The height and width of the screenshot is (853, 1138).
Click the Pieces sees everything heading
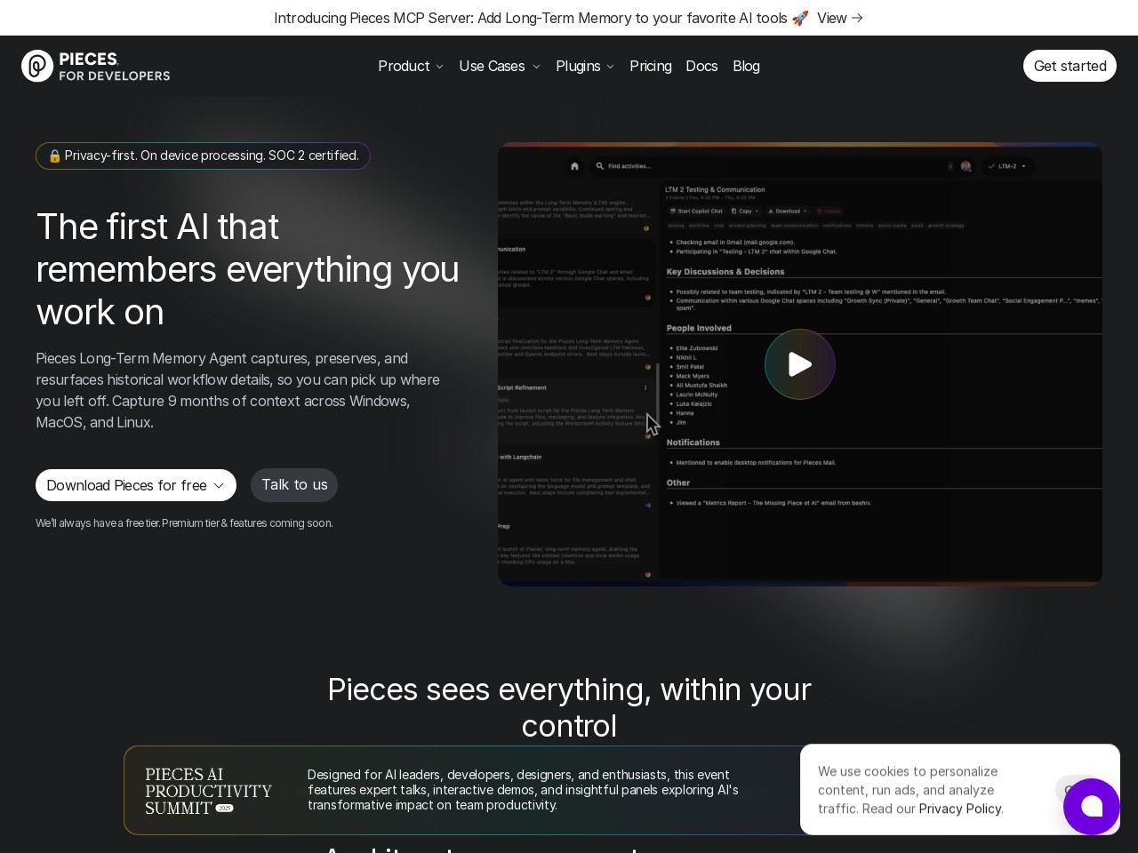[569, 707]
